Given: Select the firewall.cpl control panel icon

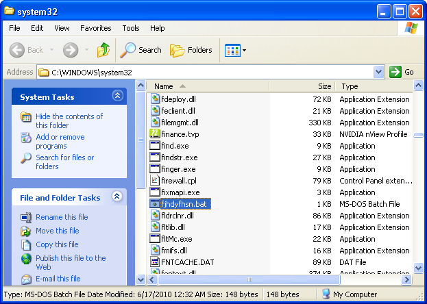Looking at the screenshot, I should coord(155,181).
